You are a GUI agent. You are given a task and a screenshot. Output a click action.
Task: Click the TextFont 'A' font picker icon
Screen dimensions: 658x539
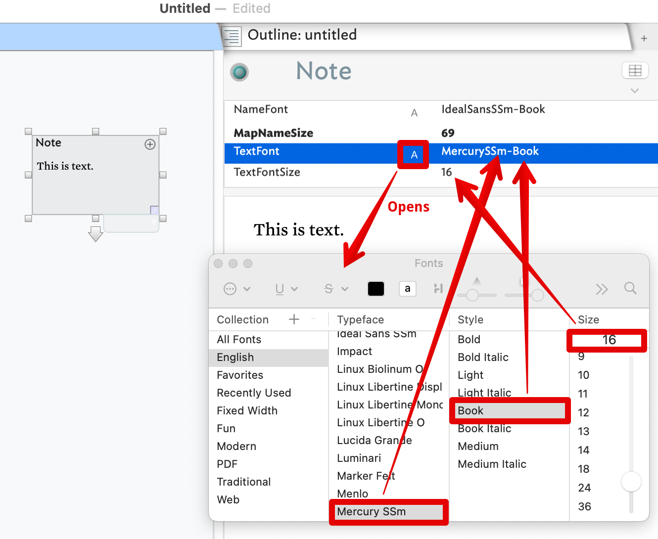click(414, 155)
